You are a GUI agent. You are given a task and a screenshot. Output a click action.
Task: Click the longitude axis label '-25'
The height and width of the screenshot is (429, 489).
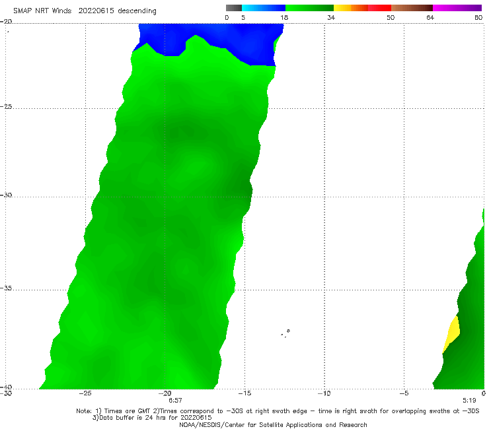(x=85, y=393)
